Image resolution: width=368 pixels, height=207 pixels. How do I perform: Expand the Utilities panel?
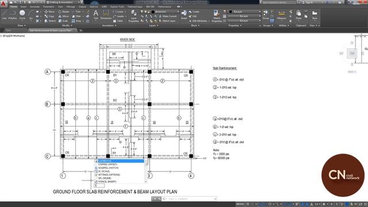pyautogui.click(x=283, y=25)
